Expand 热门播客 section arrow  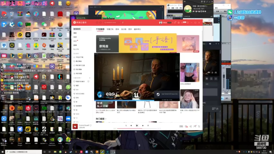106,119
